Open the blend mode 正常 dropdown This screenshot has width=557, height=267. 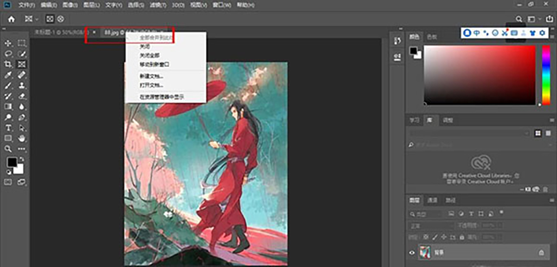[x=430, y=226]
